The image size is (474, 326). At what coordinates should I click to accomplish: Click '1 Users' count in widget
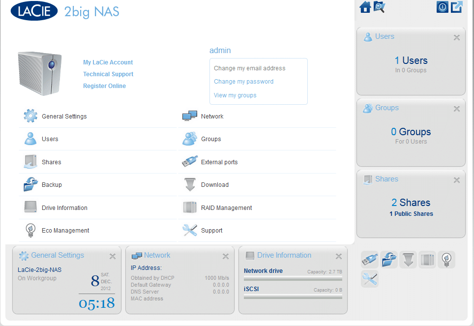pos(411,60)
